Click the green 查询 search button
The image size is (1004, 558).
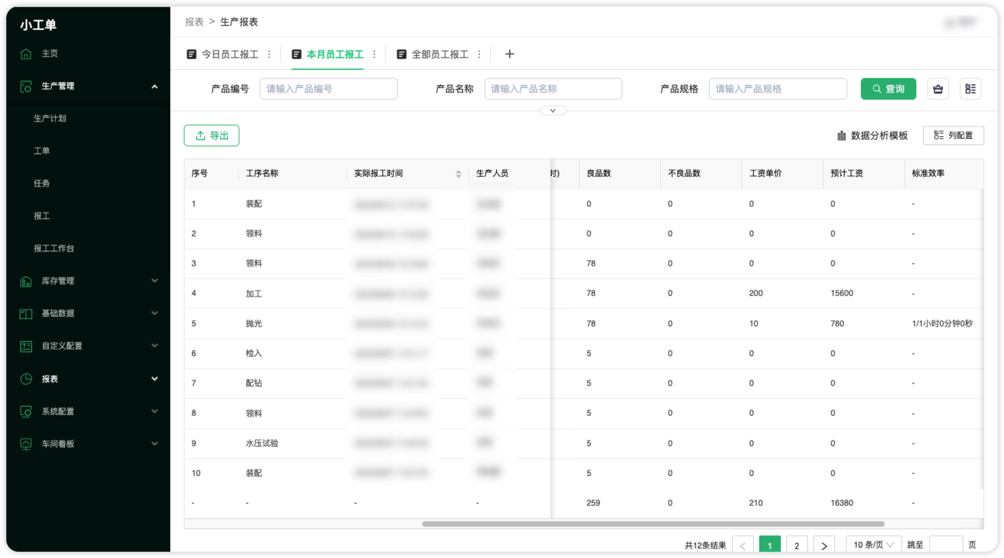888,89
